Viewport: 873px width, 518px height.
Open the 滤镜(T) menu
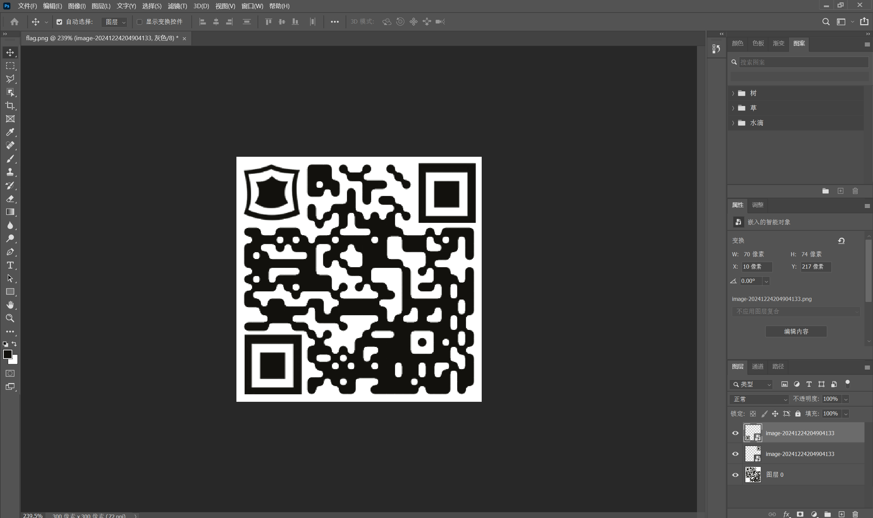coord(177,6)
